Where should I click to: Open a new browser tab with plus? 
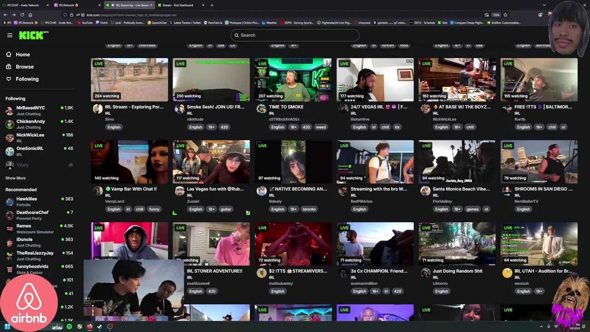point(212,5)
